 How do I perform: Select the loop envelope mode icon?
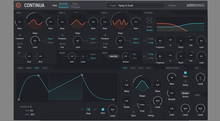coord(88,109)
